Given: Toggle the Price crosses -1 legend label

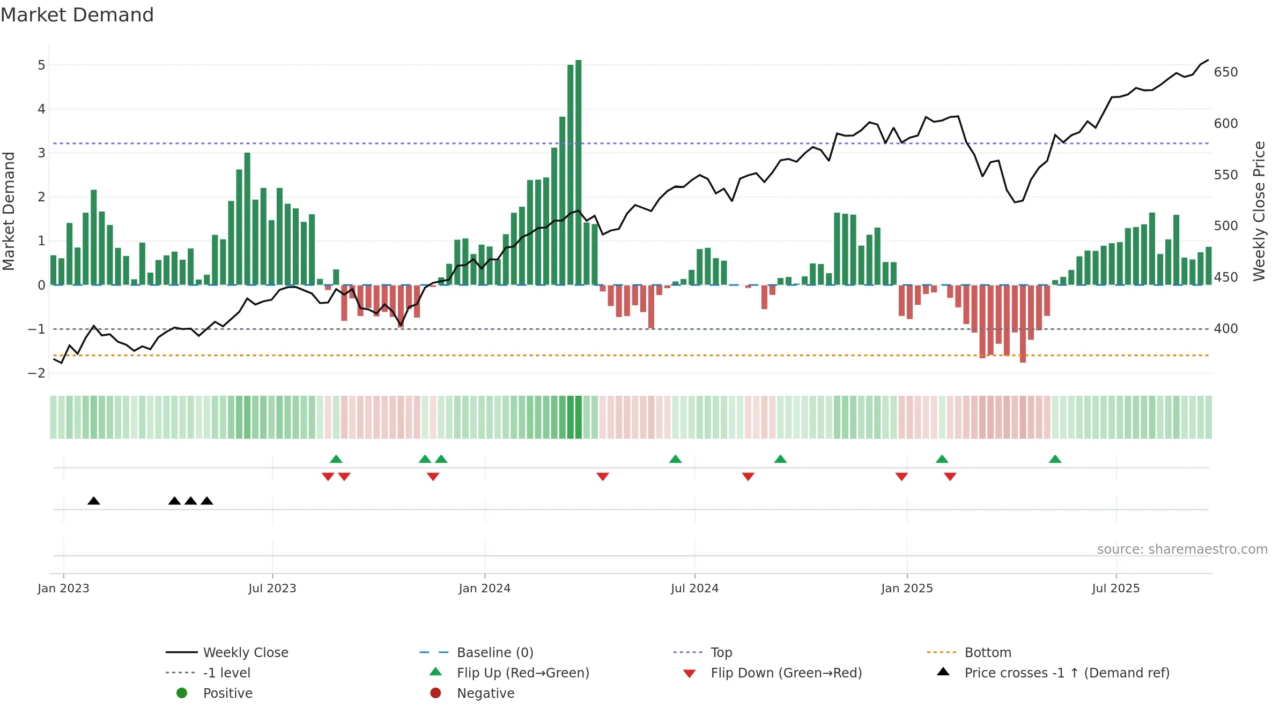Looking at the screenshot, I should click(x=1067, y=673).
